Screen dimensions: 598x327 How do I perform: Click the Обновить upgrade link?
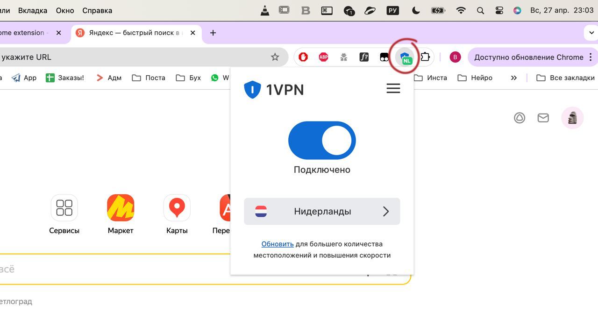[278, 244]
